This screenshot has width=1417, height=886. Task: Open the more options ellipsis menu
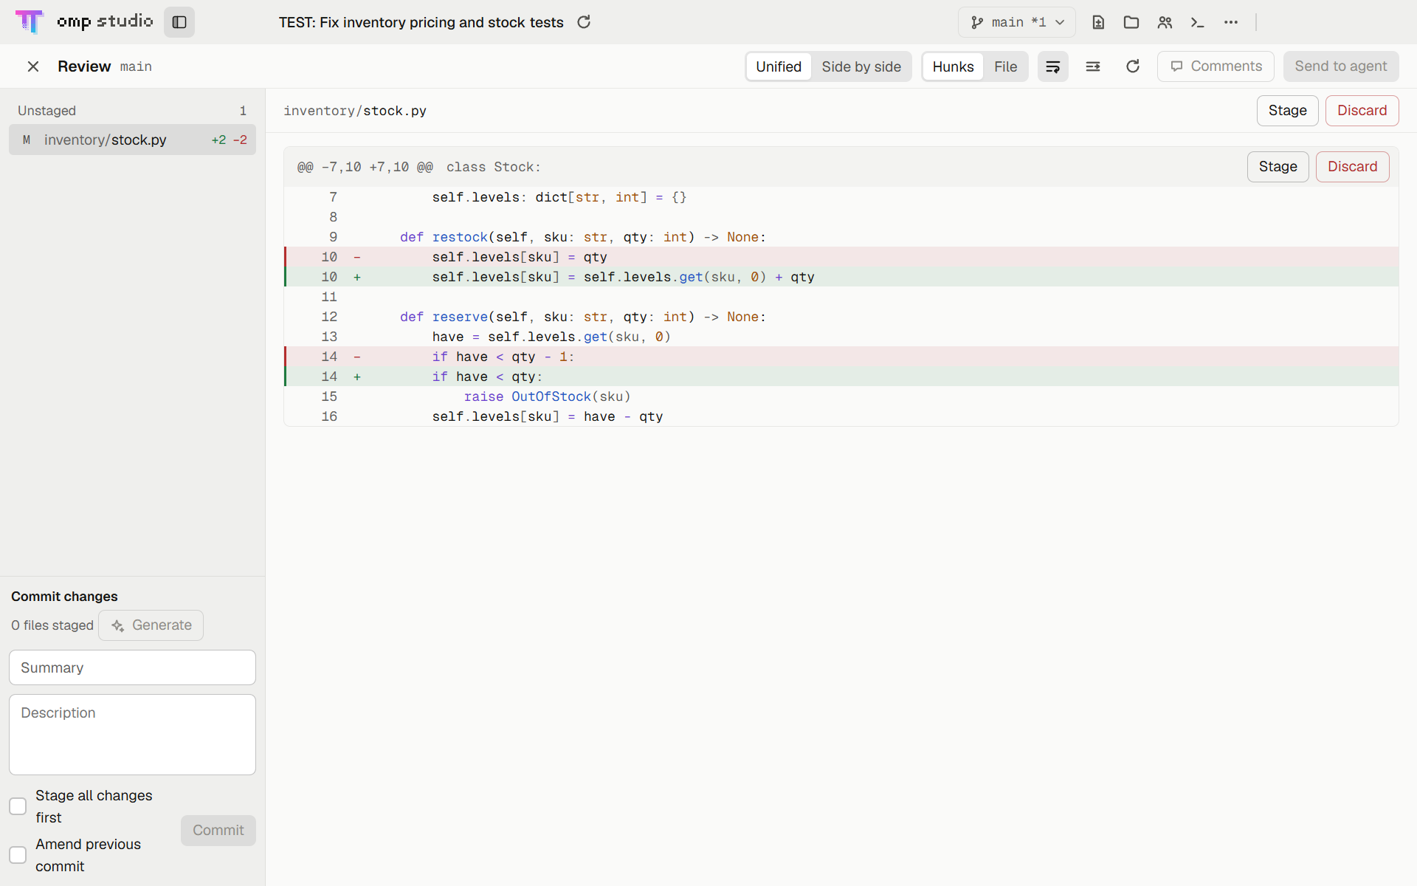(1231, 22)
